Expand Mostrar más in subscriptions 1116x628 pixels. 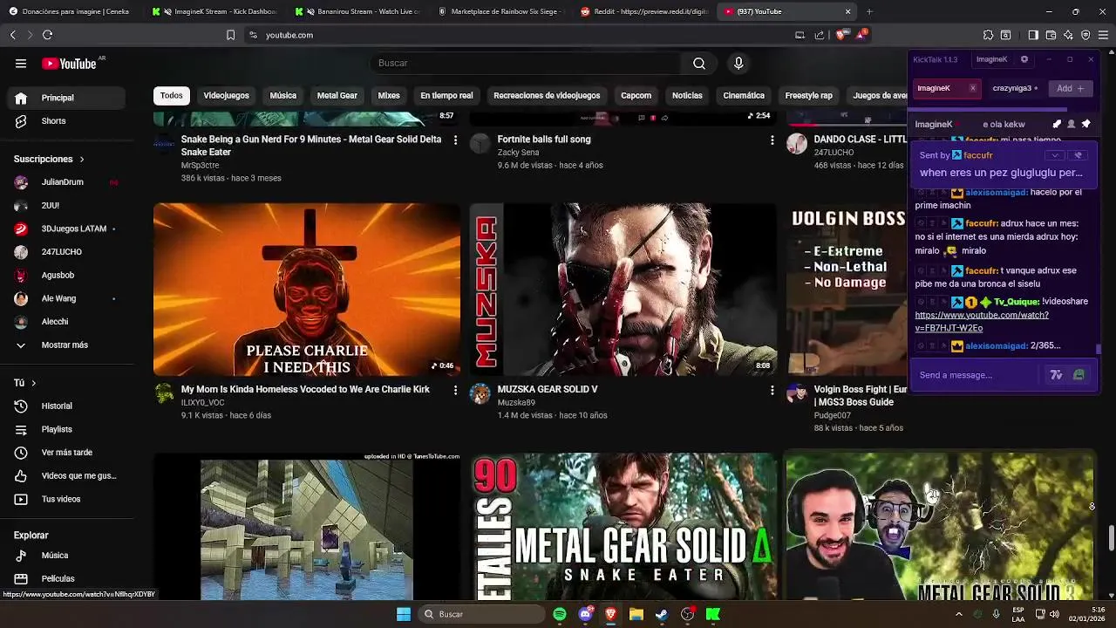64,345
